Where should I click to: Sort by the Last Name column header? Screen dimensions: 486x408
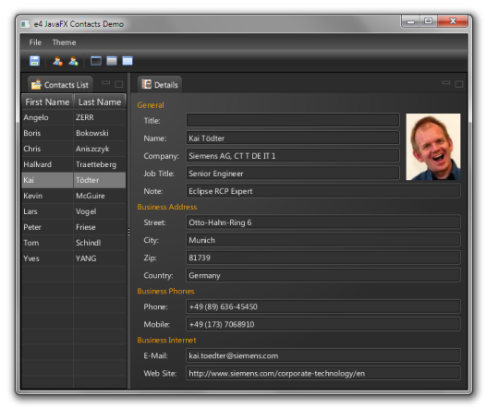click(100, 102)
